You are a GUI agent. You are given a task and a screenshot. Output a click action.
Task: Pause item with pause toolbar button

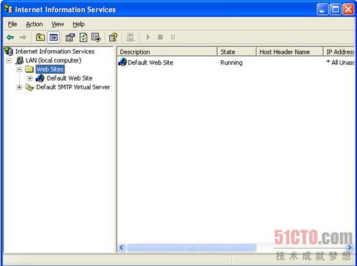pos(173,37)
